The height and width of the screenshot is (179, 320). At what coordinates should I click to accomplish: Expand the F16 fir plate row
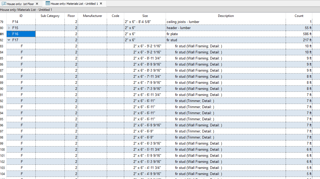(x=9, y=34)
